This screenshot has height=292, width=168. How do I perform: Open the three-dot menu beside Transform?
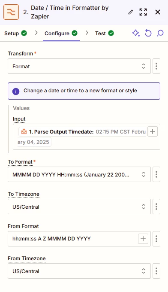tap(156, 66)
